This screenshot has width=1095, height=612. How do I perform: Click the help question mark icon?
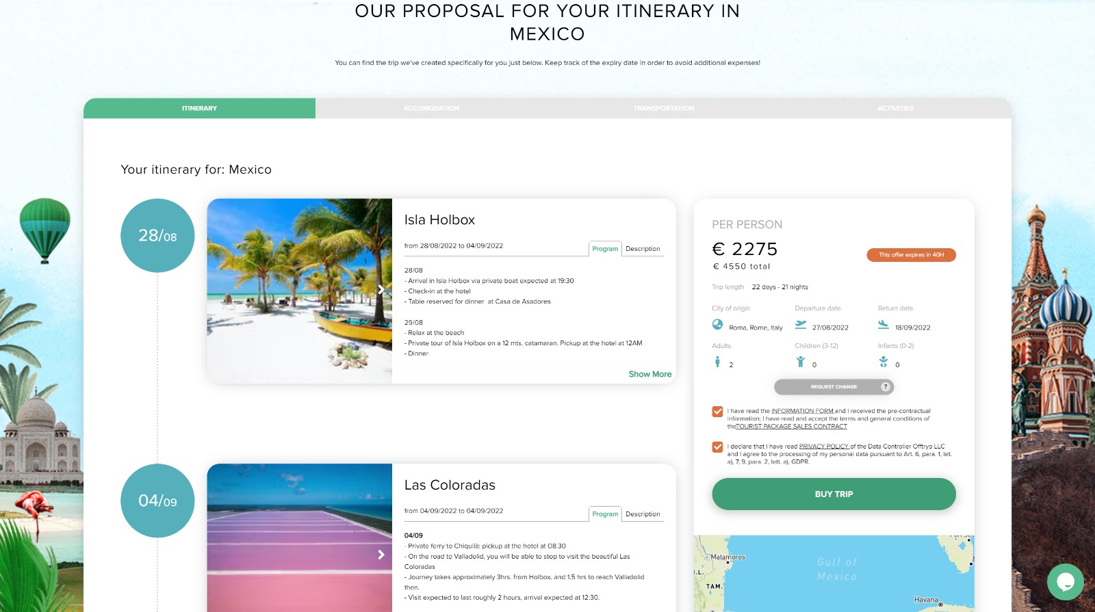pos(886,387)
